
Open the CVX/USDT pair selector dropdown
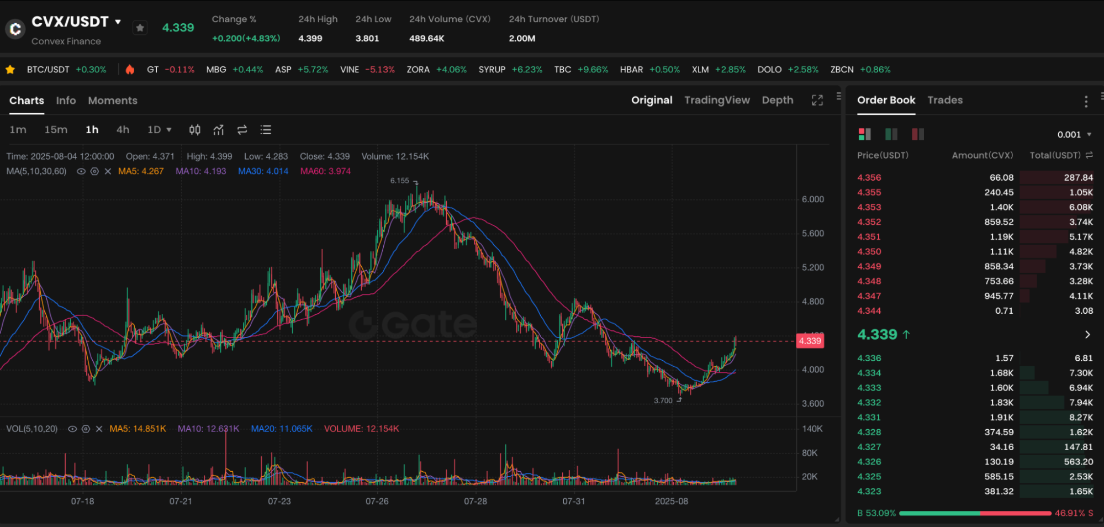tap(118, 22)
